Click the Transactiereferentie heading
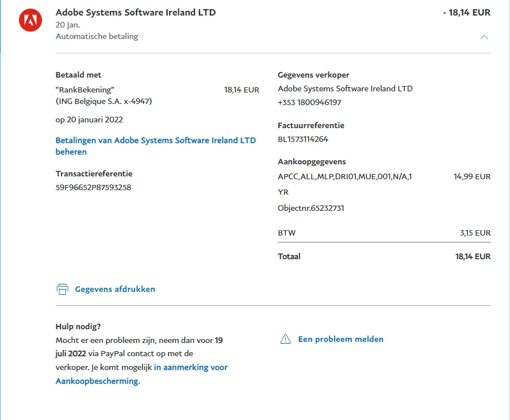 point(94,174)
